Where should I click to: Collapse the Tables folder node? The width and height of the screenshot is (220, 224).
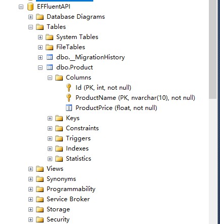point(30,27)
